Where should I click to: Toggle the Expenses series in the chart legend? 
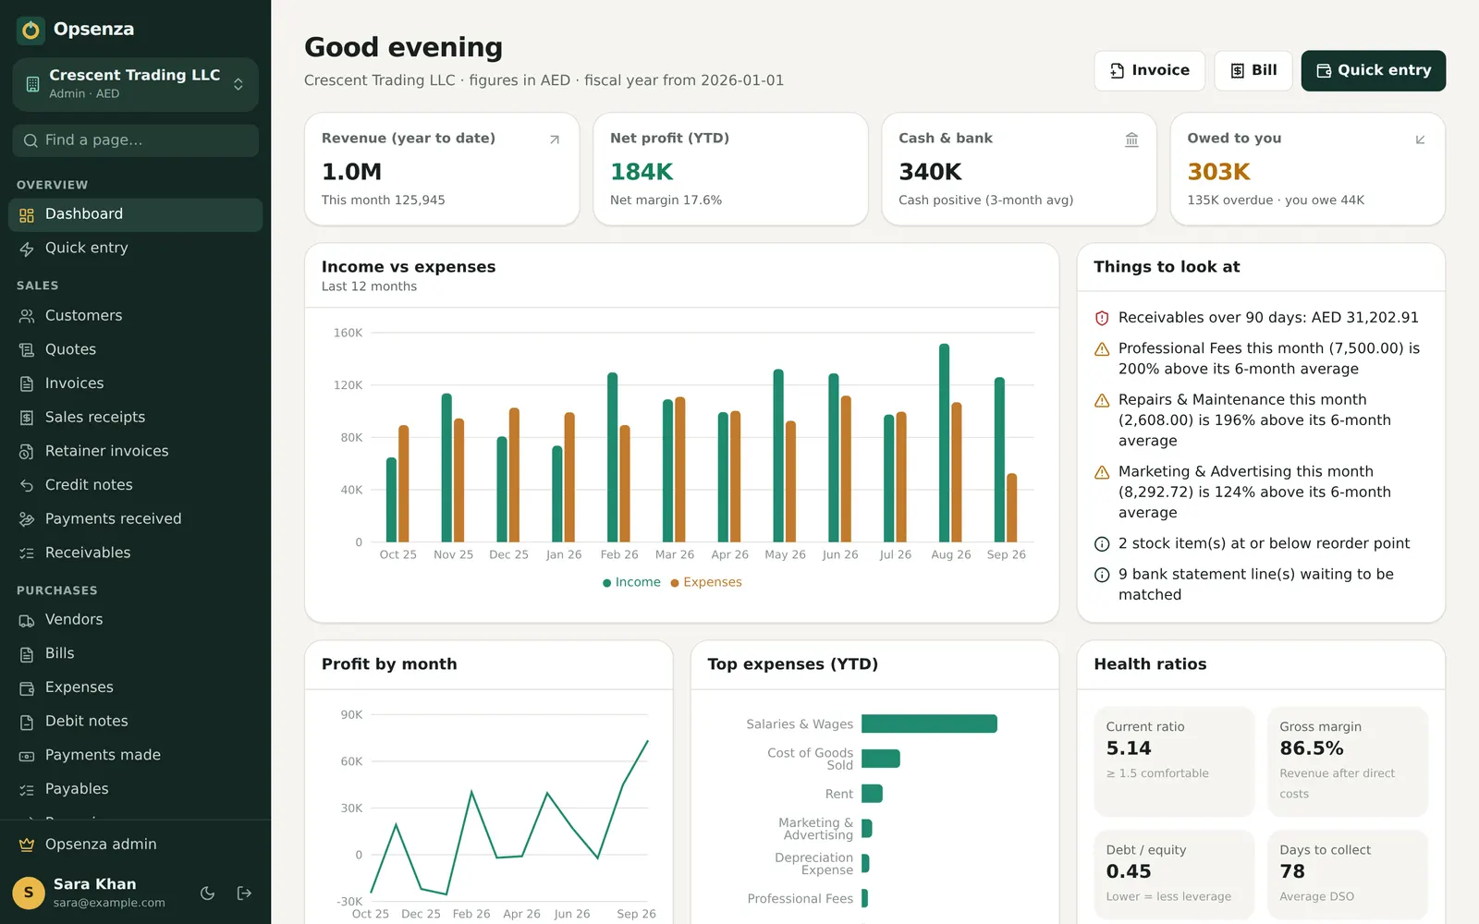click(x=706, y=582)
